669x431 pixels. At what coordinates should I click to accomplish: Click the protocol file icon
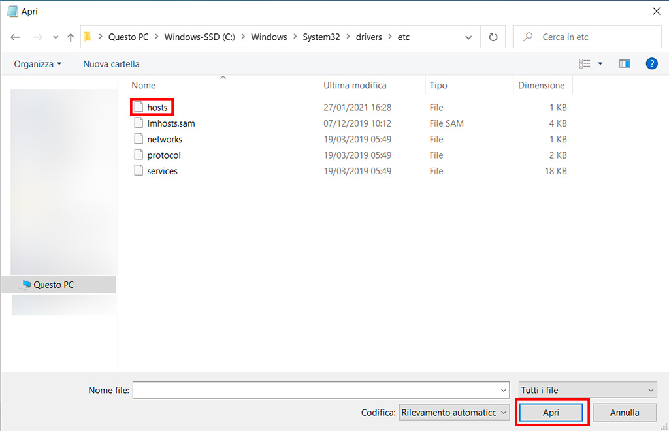point(139,154)
